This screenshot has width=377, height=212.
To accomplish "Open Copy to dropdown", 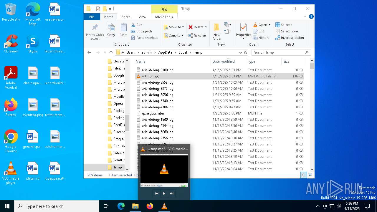I will click(174, 36).
